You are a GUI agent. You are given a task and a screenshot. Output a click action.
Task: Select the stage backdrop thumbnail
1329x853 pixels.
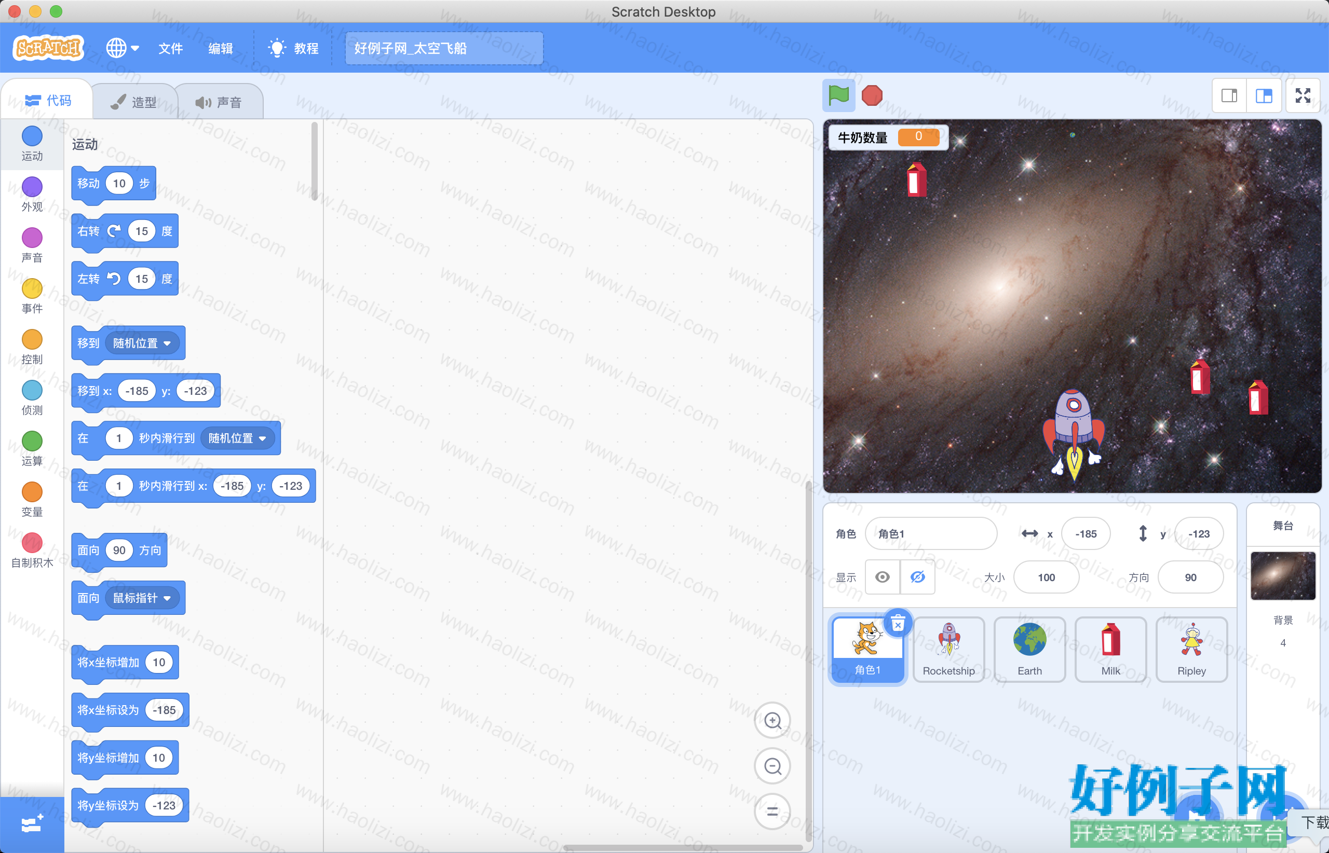pos(1283,575)
